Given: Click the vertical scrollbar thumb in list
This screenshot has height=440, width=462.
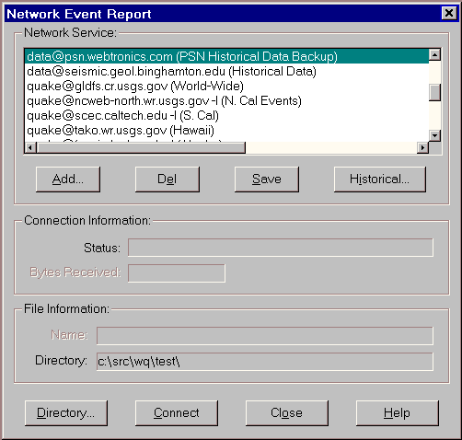Looking at the screenshot, I should click(x=434, y=92).
